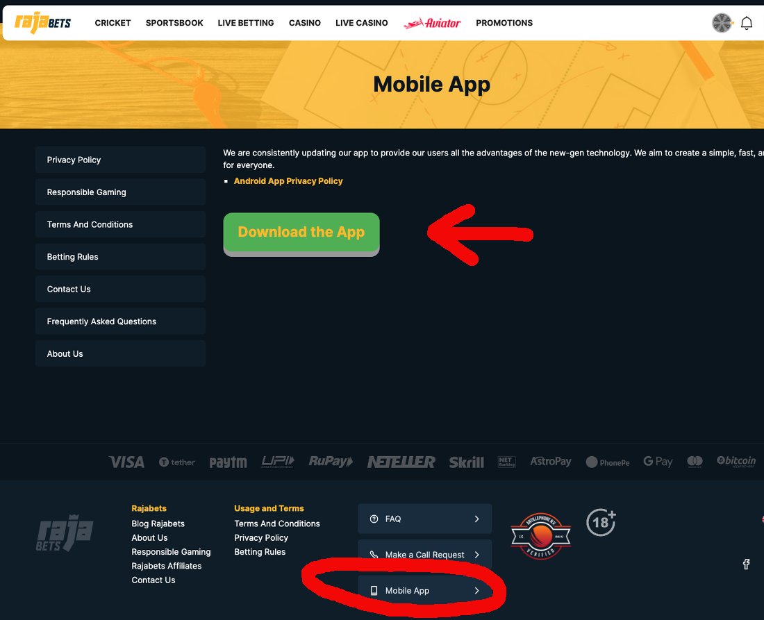Click the grey Rajabets footer logo
This screenshot has width=764, height=620.
click(65, 533)
